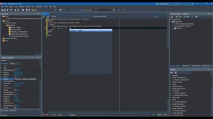The image size is (213, 119).
Task: Click the Structure panel horizontal scrollbar
Action: [21, 55]
